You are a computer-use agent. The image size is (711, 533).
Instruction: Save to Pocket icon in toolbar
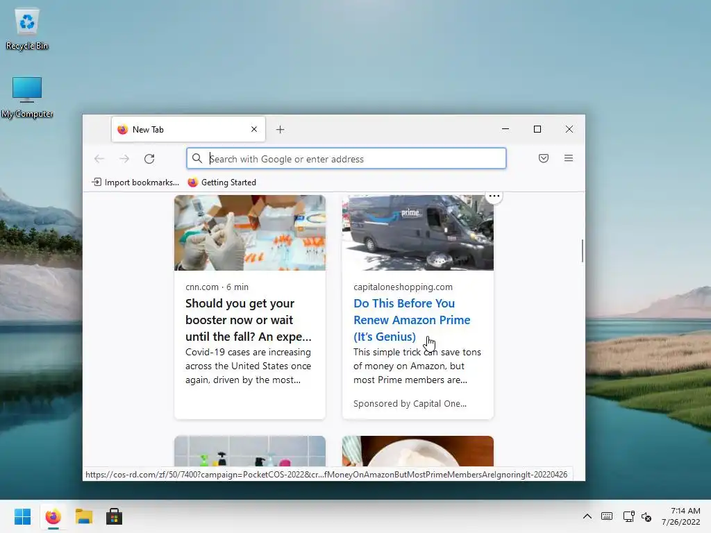point(543,158)
